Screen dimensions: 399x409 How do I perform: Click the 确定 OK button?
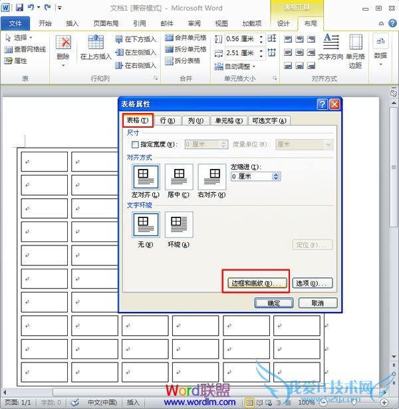(x=274, y=303)
